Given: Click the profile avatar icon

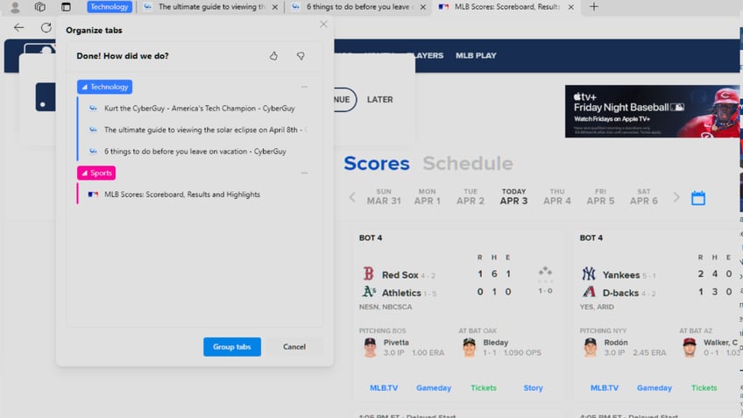Looking at the screenshot, I should click(x=15, y=7).
